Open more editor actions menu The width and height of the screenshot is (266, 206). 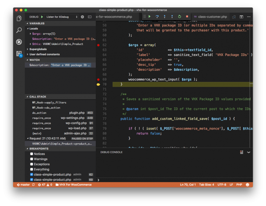(249, 17)
